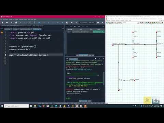
Task: Switch to the History bottom tab
Action: point(90,101)
